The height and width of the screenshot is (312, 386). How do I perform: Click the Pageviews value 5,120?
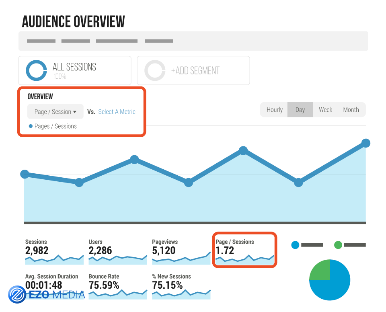(164, 250)
